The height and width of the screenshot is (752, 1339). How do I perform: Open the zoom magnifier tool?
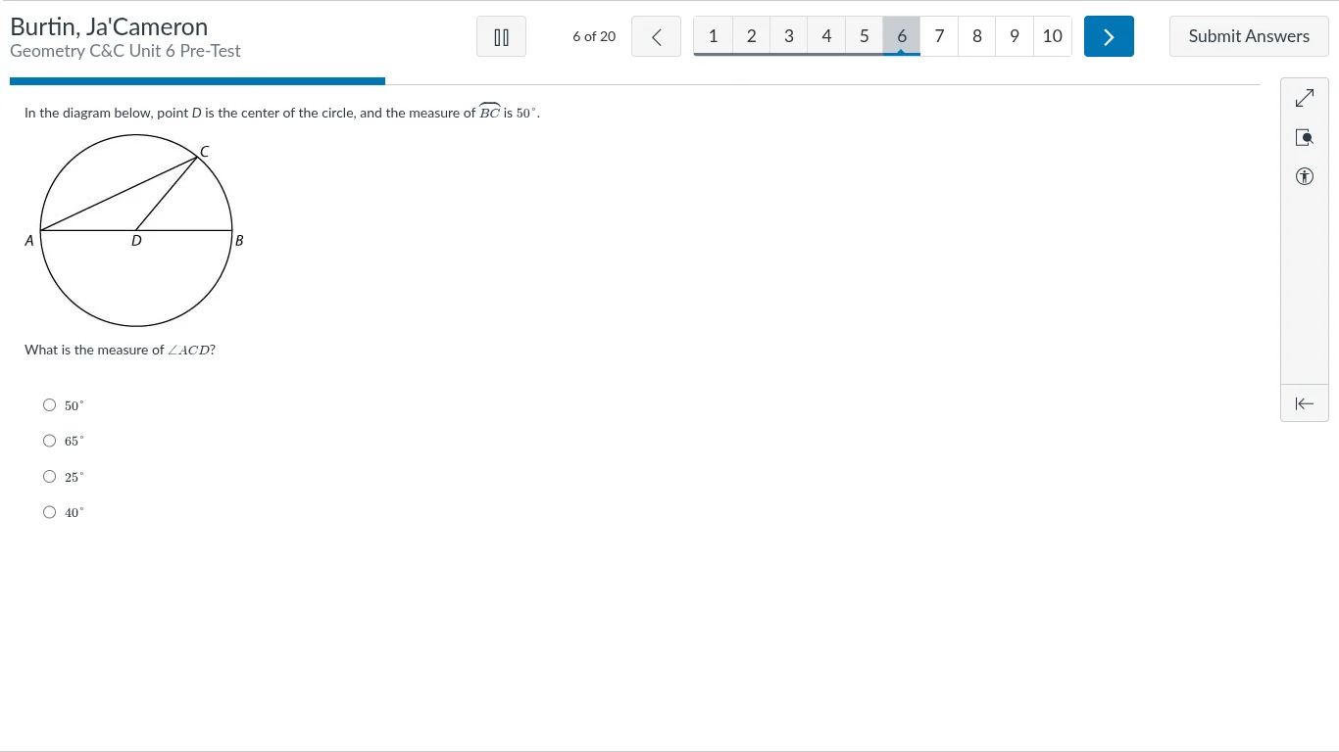[1304, 138]
